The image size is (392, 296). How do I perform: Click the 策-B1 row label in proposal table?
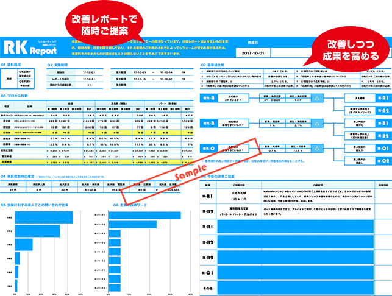coord(208,227)
